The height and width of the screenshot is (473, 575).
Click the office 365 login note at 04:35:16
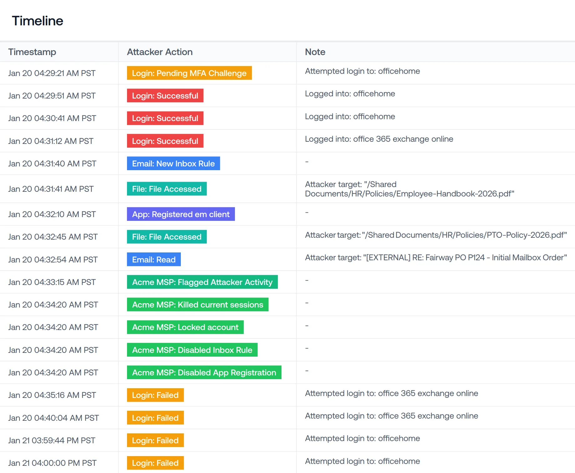[391, 393]
